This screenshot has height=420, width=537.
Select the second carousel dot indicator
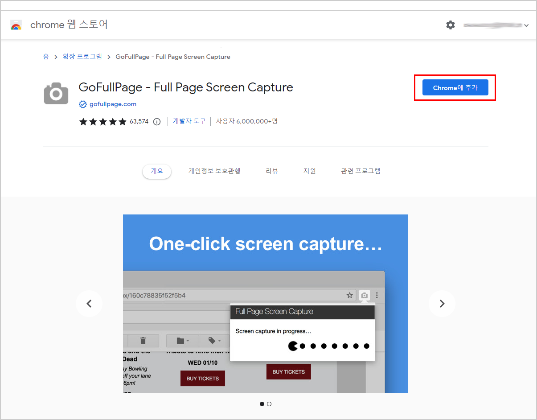pos(269,404)
